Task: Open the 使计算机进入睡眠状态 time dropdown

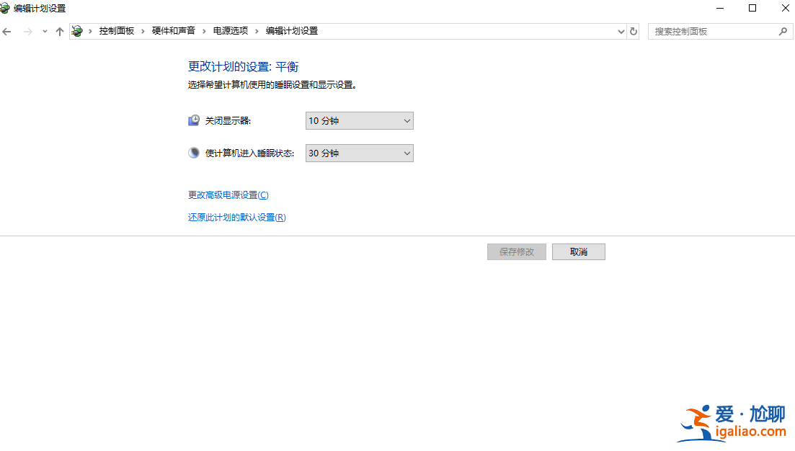Action: point(359,153)
